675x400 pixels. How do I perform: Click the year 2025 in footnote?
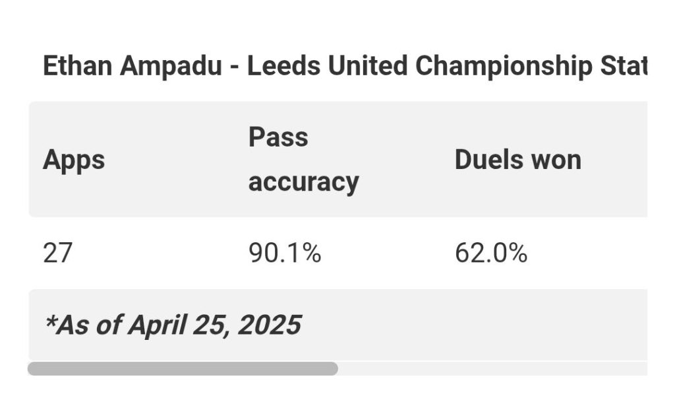(269, 325)
